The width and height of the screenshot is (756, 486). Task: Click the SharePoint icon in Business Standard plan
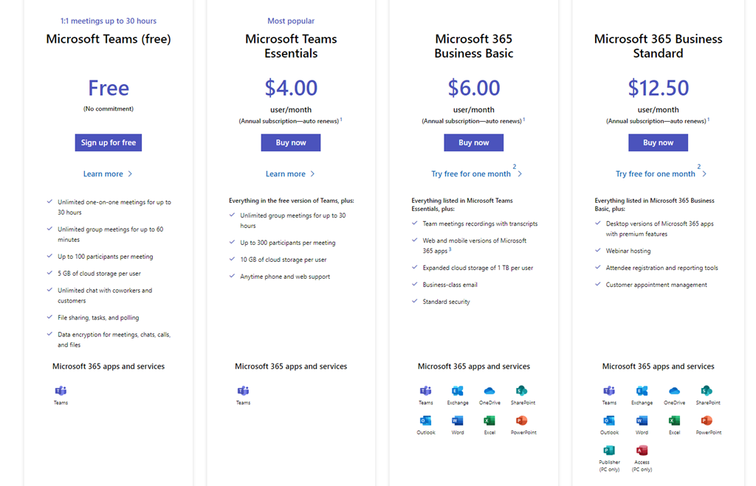[705, 391]
